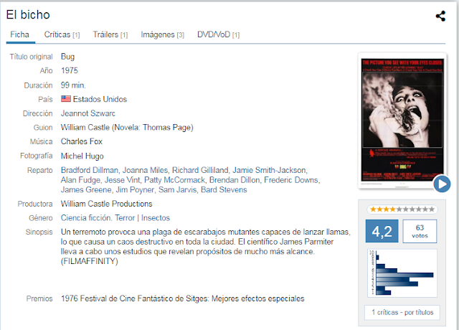
Task: Browse the Terror genre
Action: click(x=125, y=218)
